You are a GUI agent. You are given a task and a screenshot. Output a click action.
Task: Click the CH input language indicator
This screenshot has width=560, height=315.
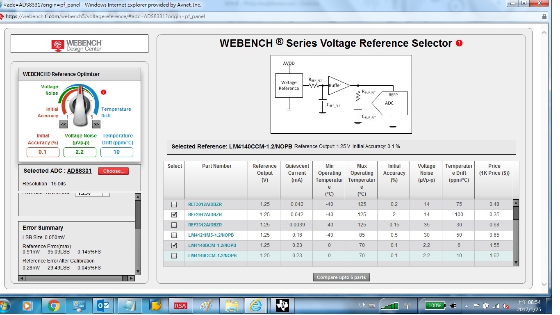362,305
